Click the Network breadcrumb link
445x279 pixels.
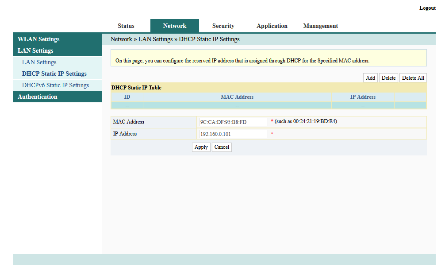coord(121,39)
